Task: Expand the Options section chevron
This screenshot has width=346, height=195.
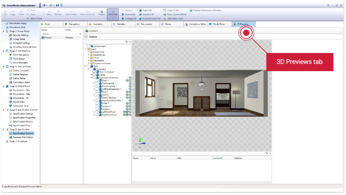Action: tap(86, 36)
